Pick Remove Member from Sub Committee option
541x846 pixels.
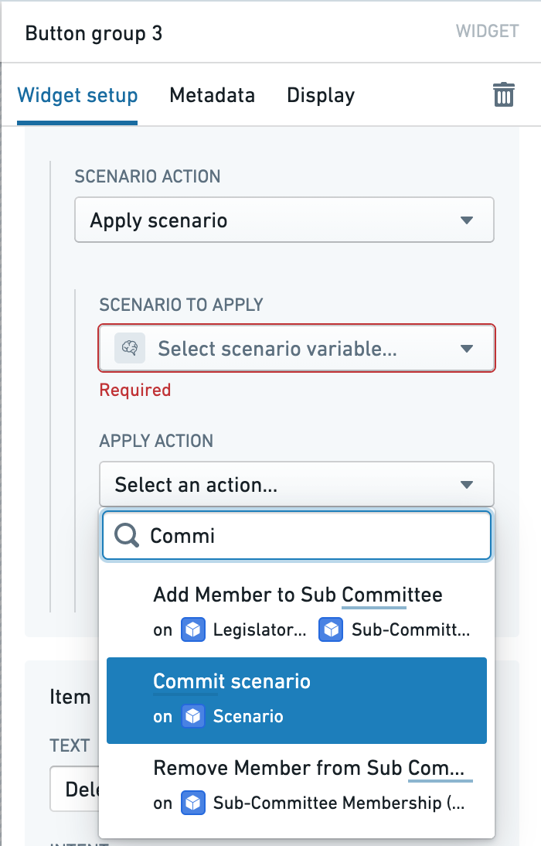pyautogui.click(x=297, y=785)
